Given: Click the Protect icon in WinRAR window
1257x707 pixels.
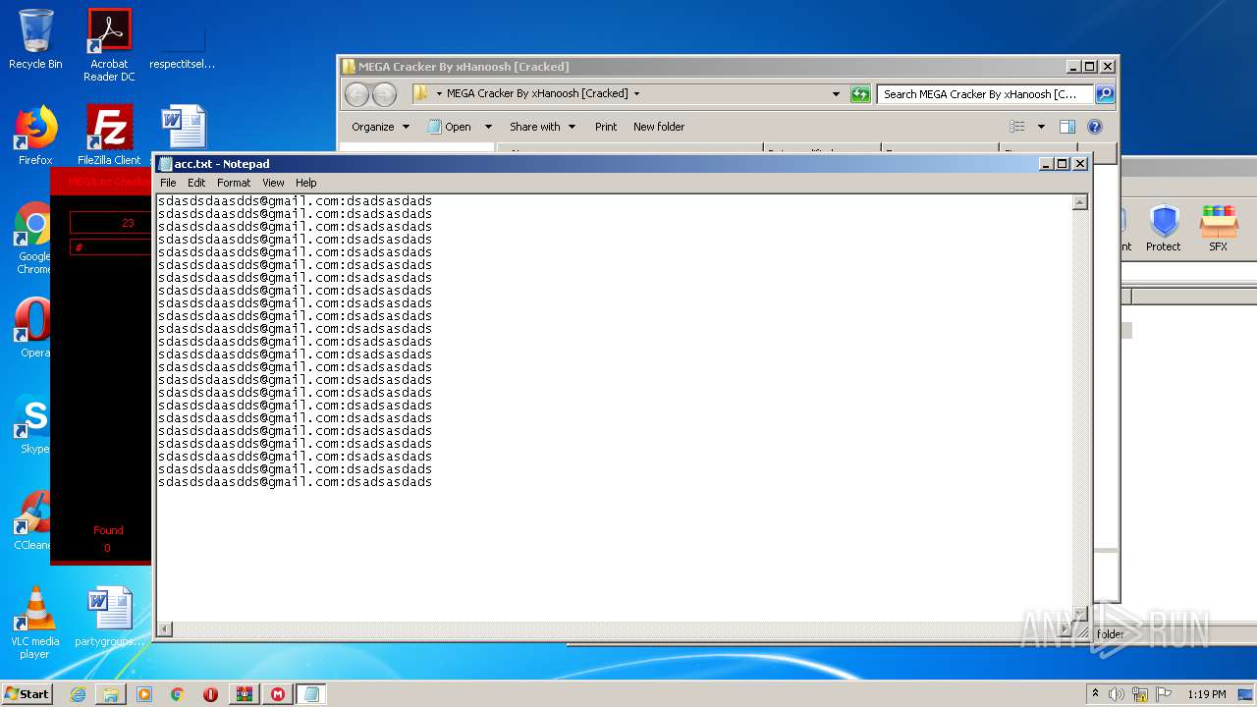Looking at the screenshot, I should (1164, 229).
